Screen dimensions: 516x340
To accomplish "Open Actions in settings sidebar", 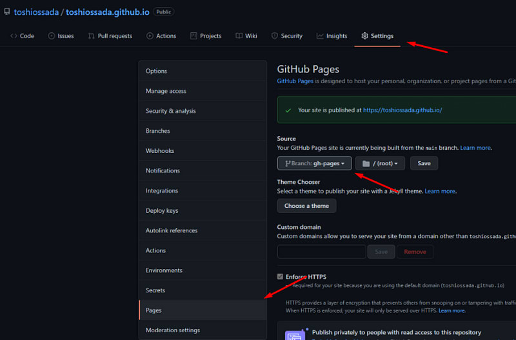I will 203,250.
